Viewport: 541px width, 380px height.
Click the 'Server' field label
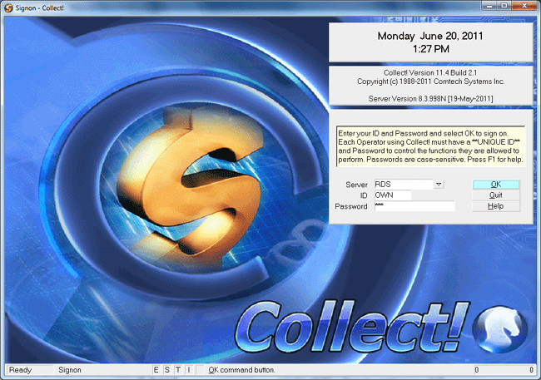pos(356,185)
